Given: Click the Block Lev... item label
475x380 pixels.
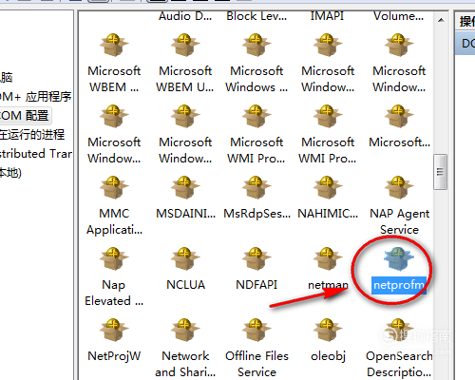Looking at the screenshot, I should [256, 16].
